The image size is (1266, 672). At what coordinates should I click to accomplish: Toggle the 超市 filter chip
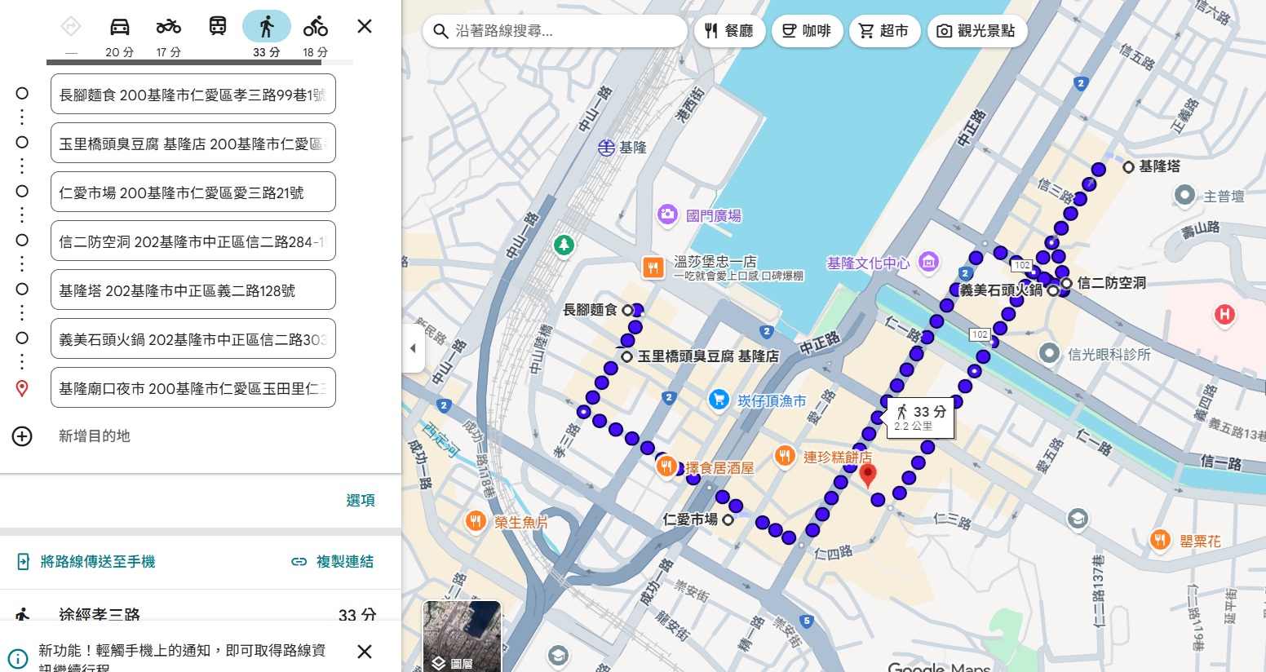884,31
